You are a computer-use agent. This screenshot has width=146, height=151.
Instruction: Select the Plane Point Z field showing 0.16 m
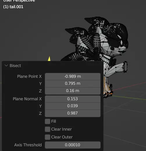(73, 91)
